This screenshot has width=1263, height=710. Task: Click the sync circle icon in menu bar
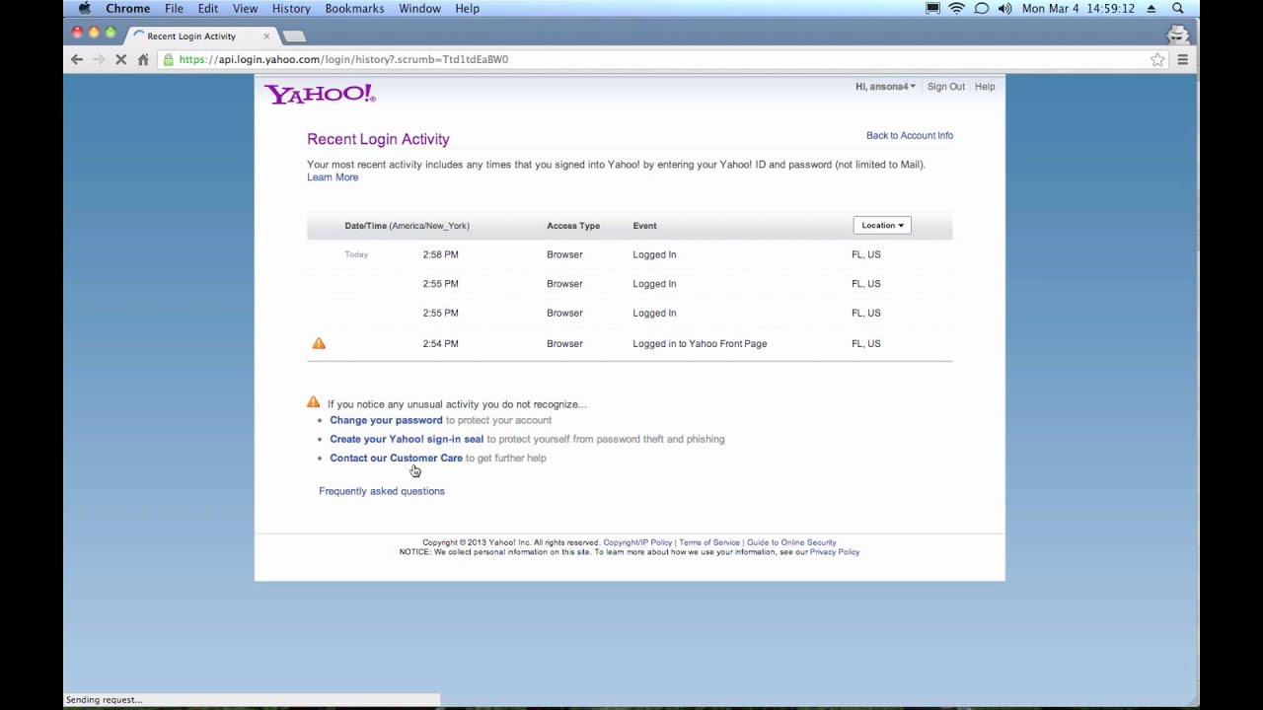click(981, 9)
